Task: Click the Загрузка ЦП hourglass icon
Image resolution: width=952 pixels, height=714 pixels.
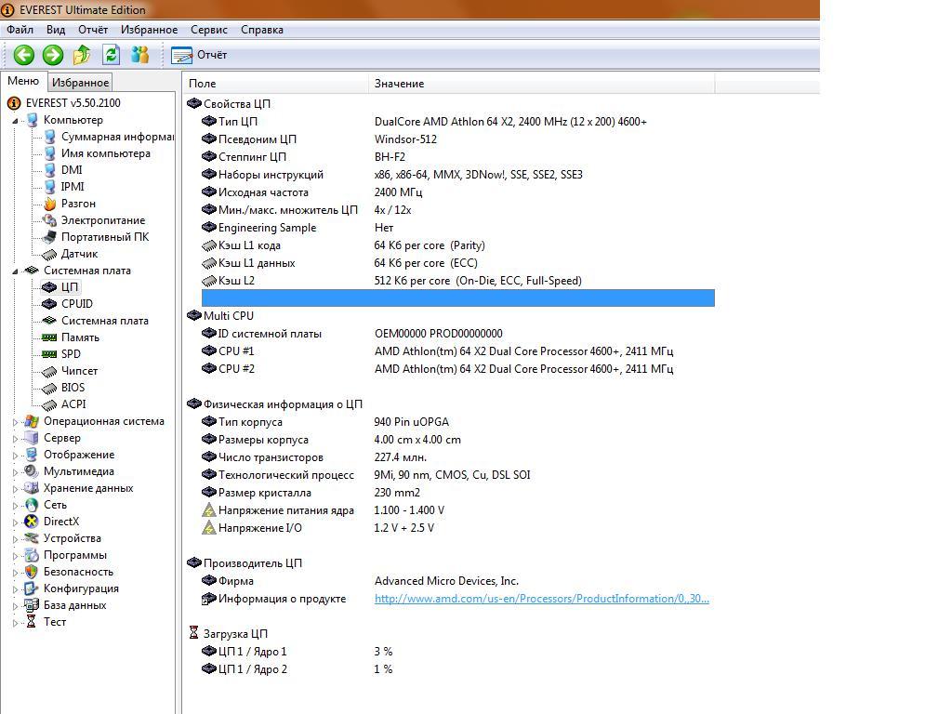Action: tap(193, 633)
